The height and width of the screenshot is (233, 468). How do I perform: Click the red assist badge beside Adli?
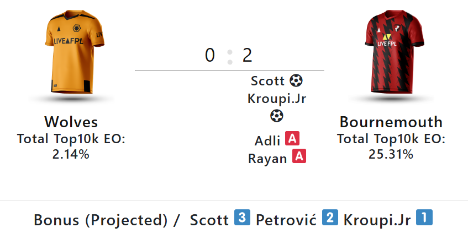click(292, 139)
